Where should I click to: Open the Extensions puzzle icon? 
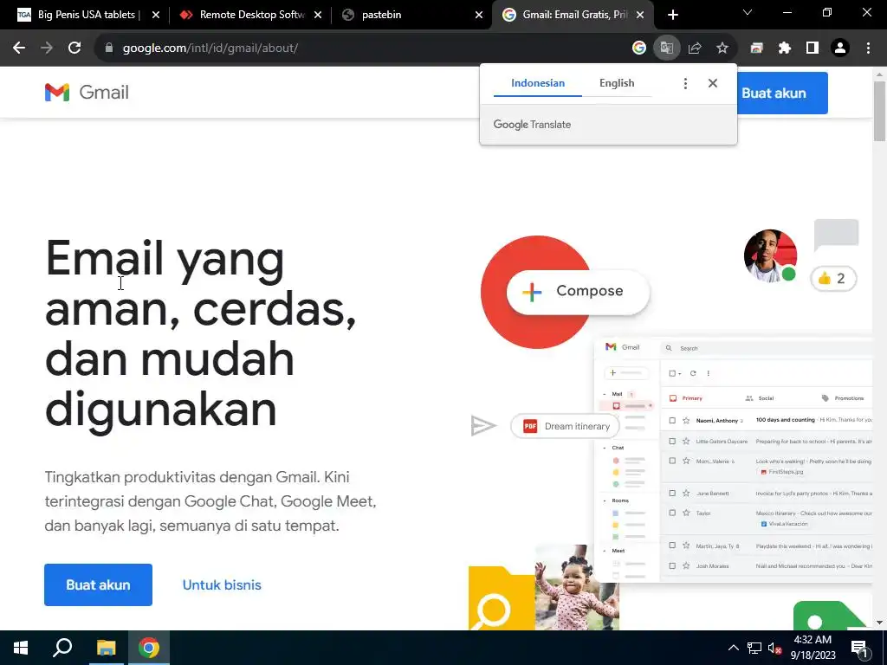pyautogui.click(x=784, y=48)
